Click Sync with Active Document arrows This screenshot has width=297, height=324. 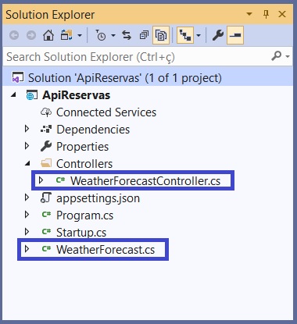click(x=127, y=35)
